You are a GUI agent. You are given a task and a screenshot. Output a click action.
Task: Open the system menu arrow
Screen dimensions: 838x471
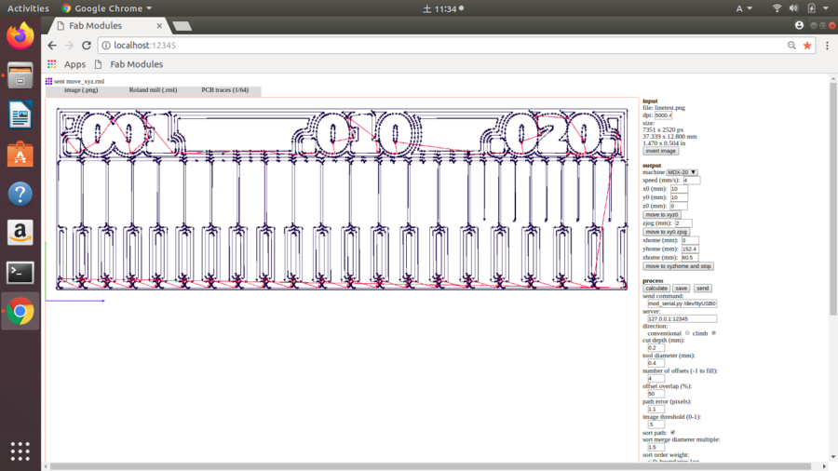pyautogui.click(x=826, y=8)
